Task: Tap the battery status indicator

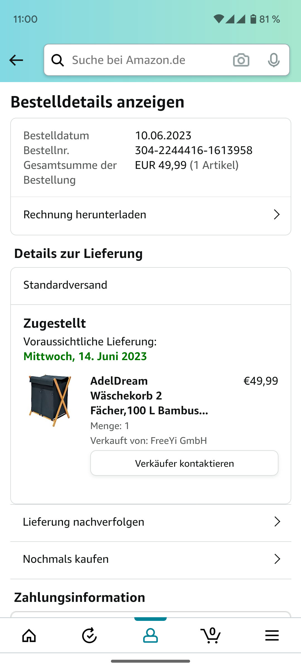Action: coord(253,19)
